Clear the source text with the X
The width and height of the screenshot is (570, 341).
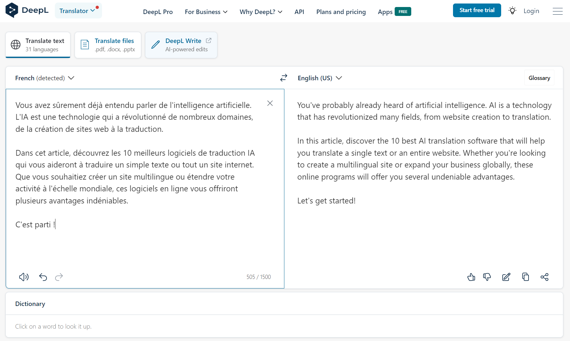click(270, 103)
